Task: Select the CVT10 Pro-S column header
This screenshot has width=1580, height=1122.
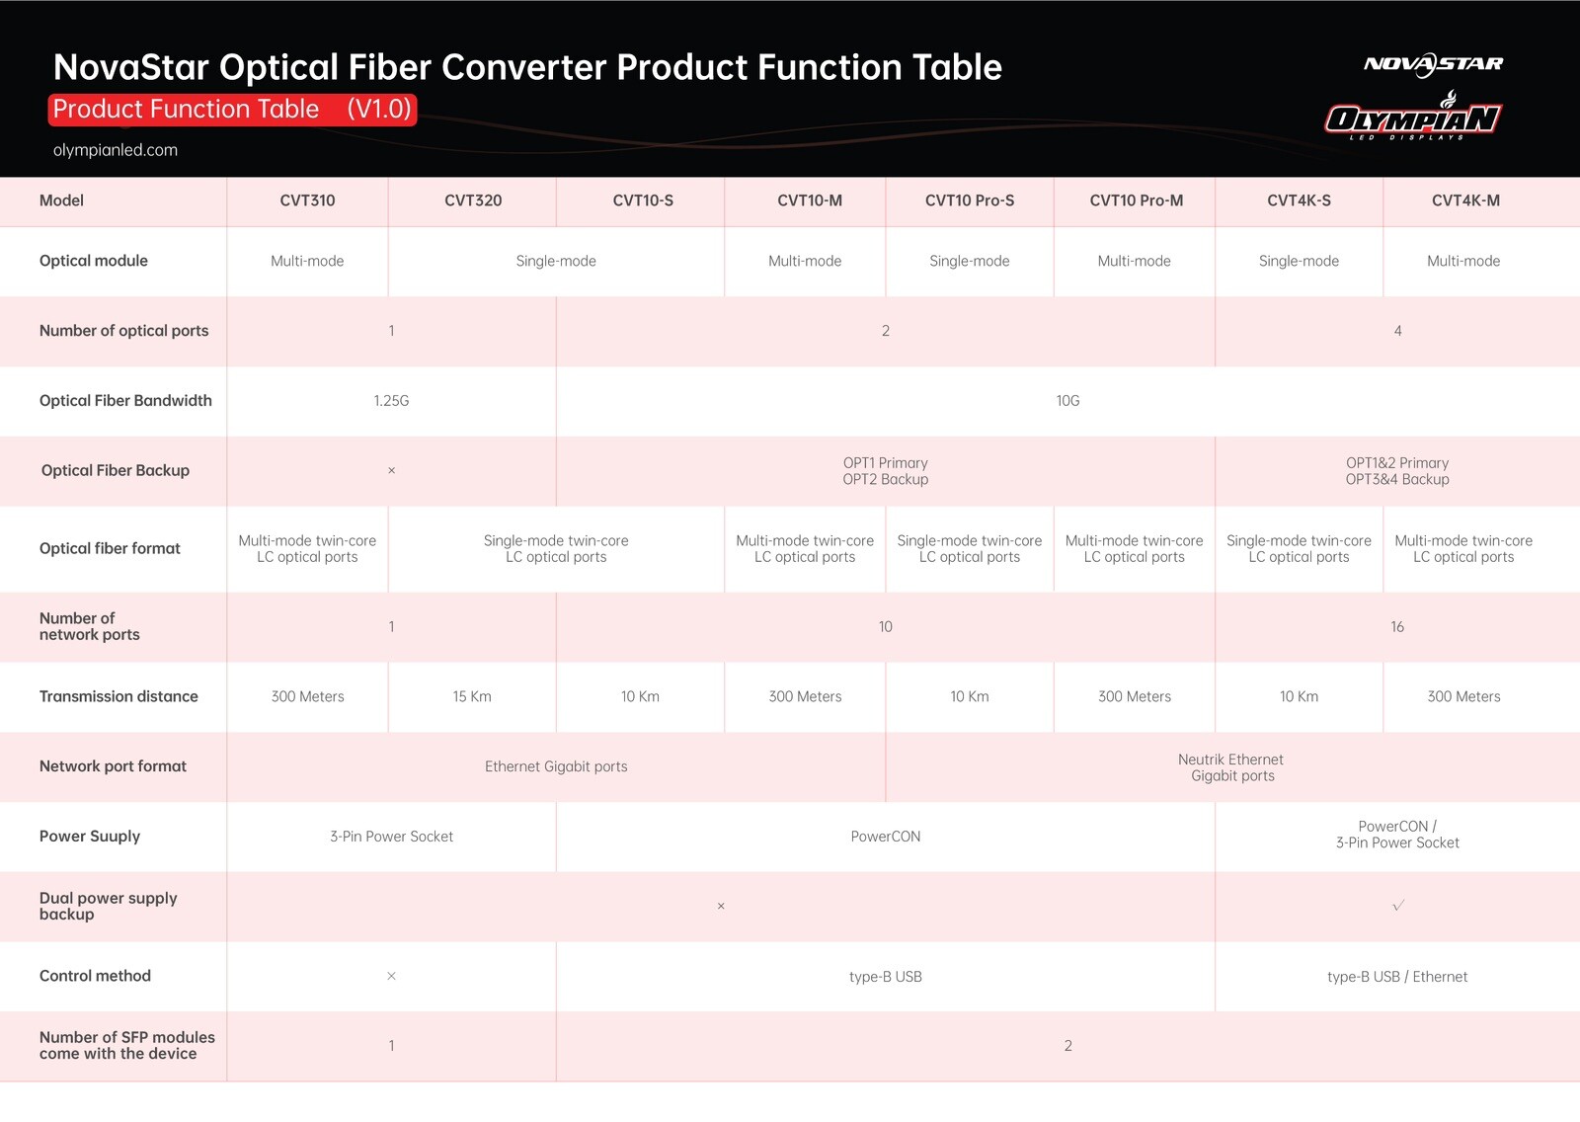Action: pyautogui.click(x=970, y=200)
